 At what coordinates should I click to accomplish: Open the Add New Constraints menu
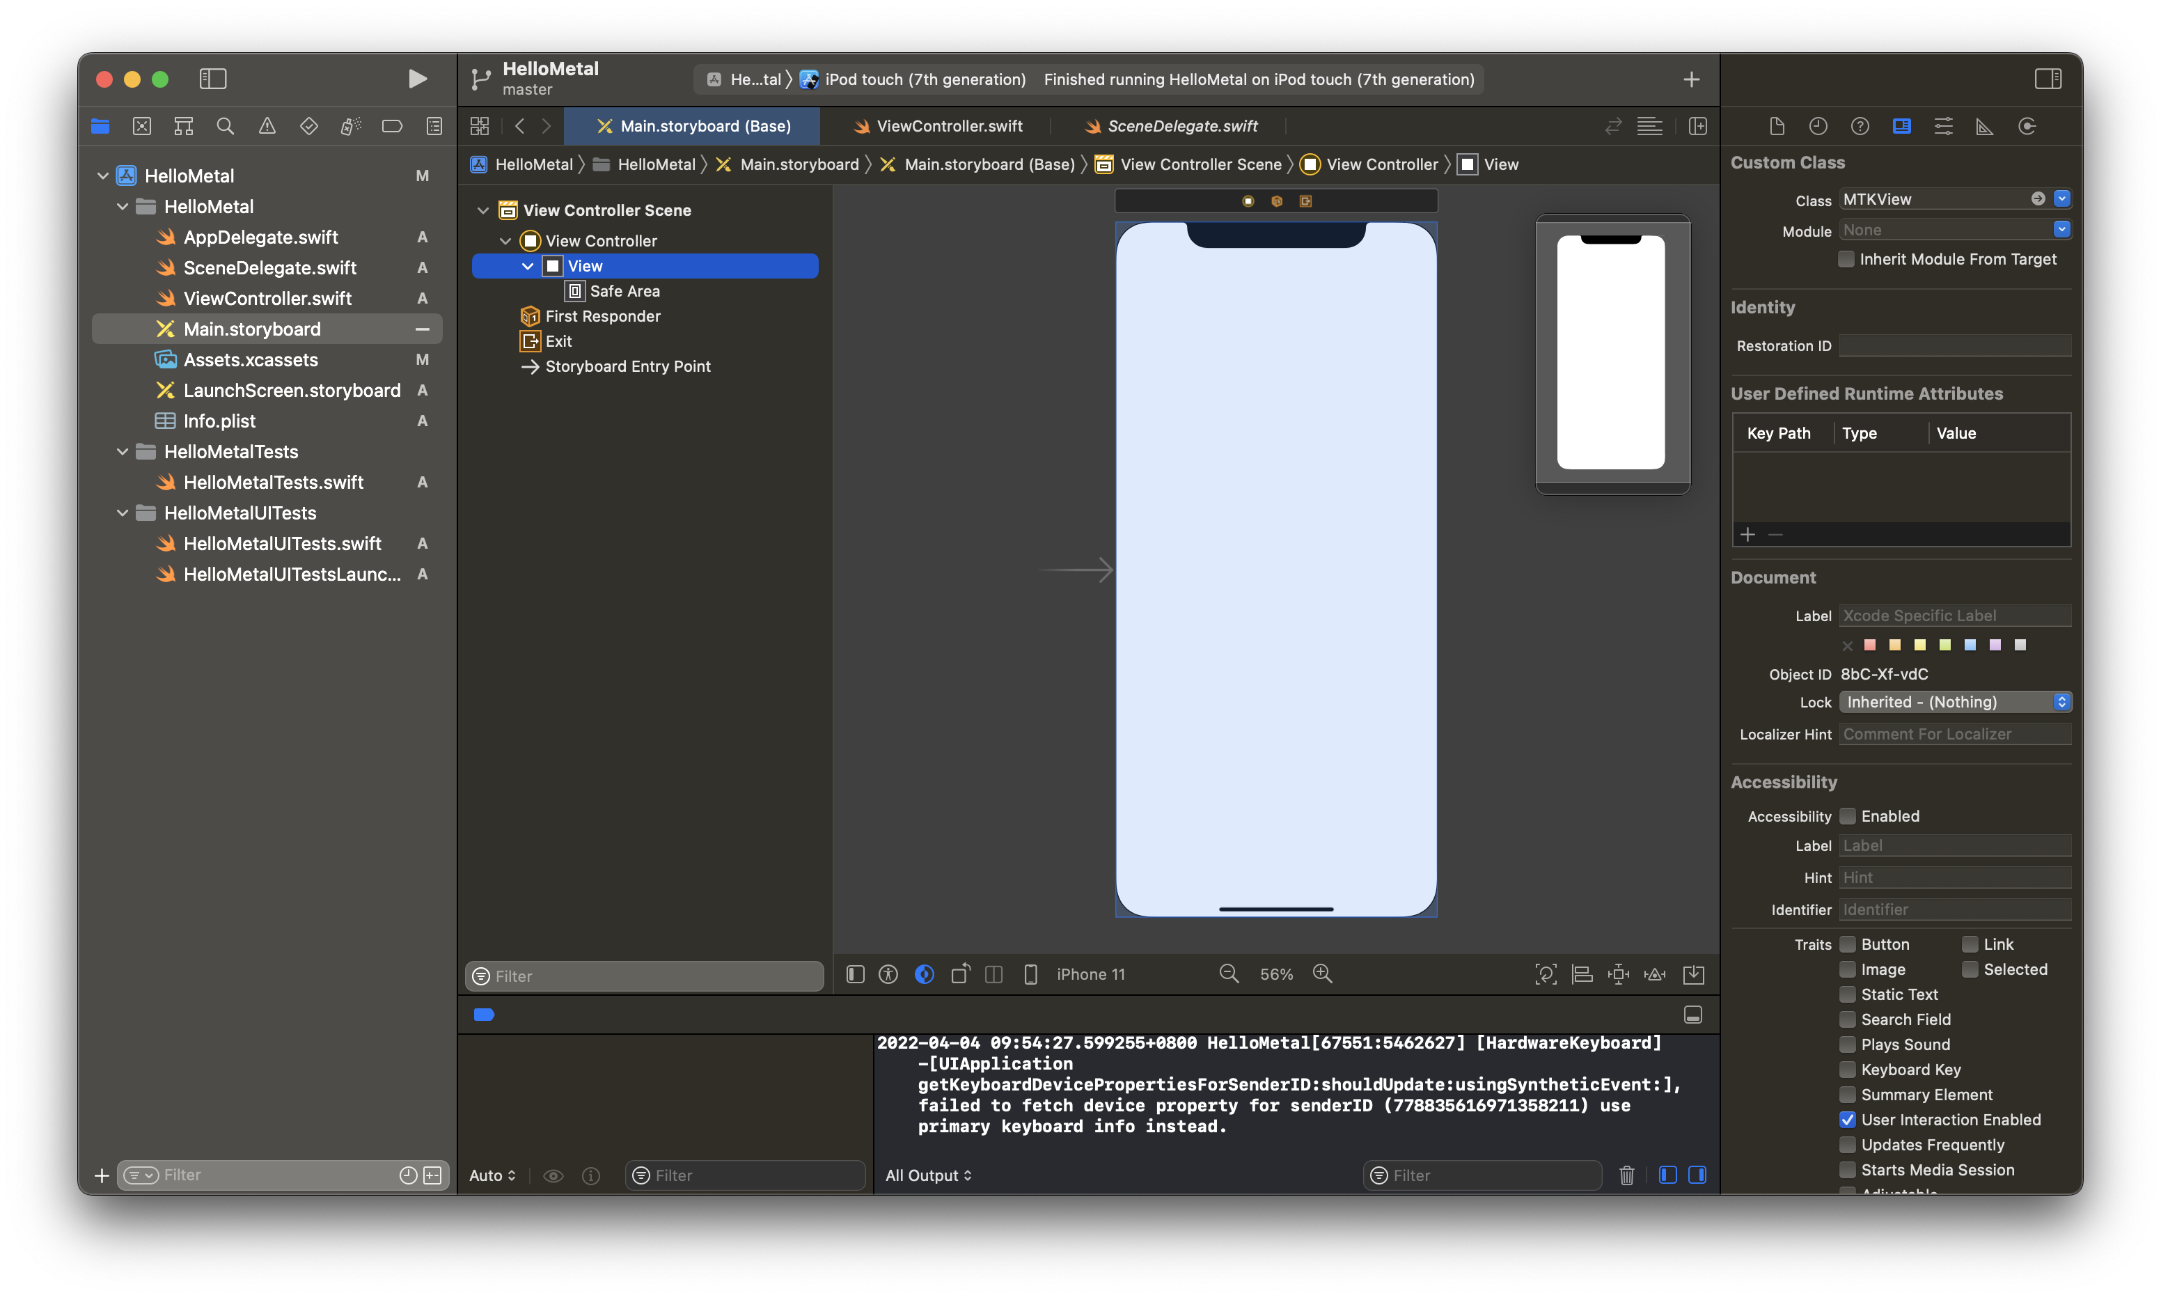[x=1618, y=974]
